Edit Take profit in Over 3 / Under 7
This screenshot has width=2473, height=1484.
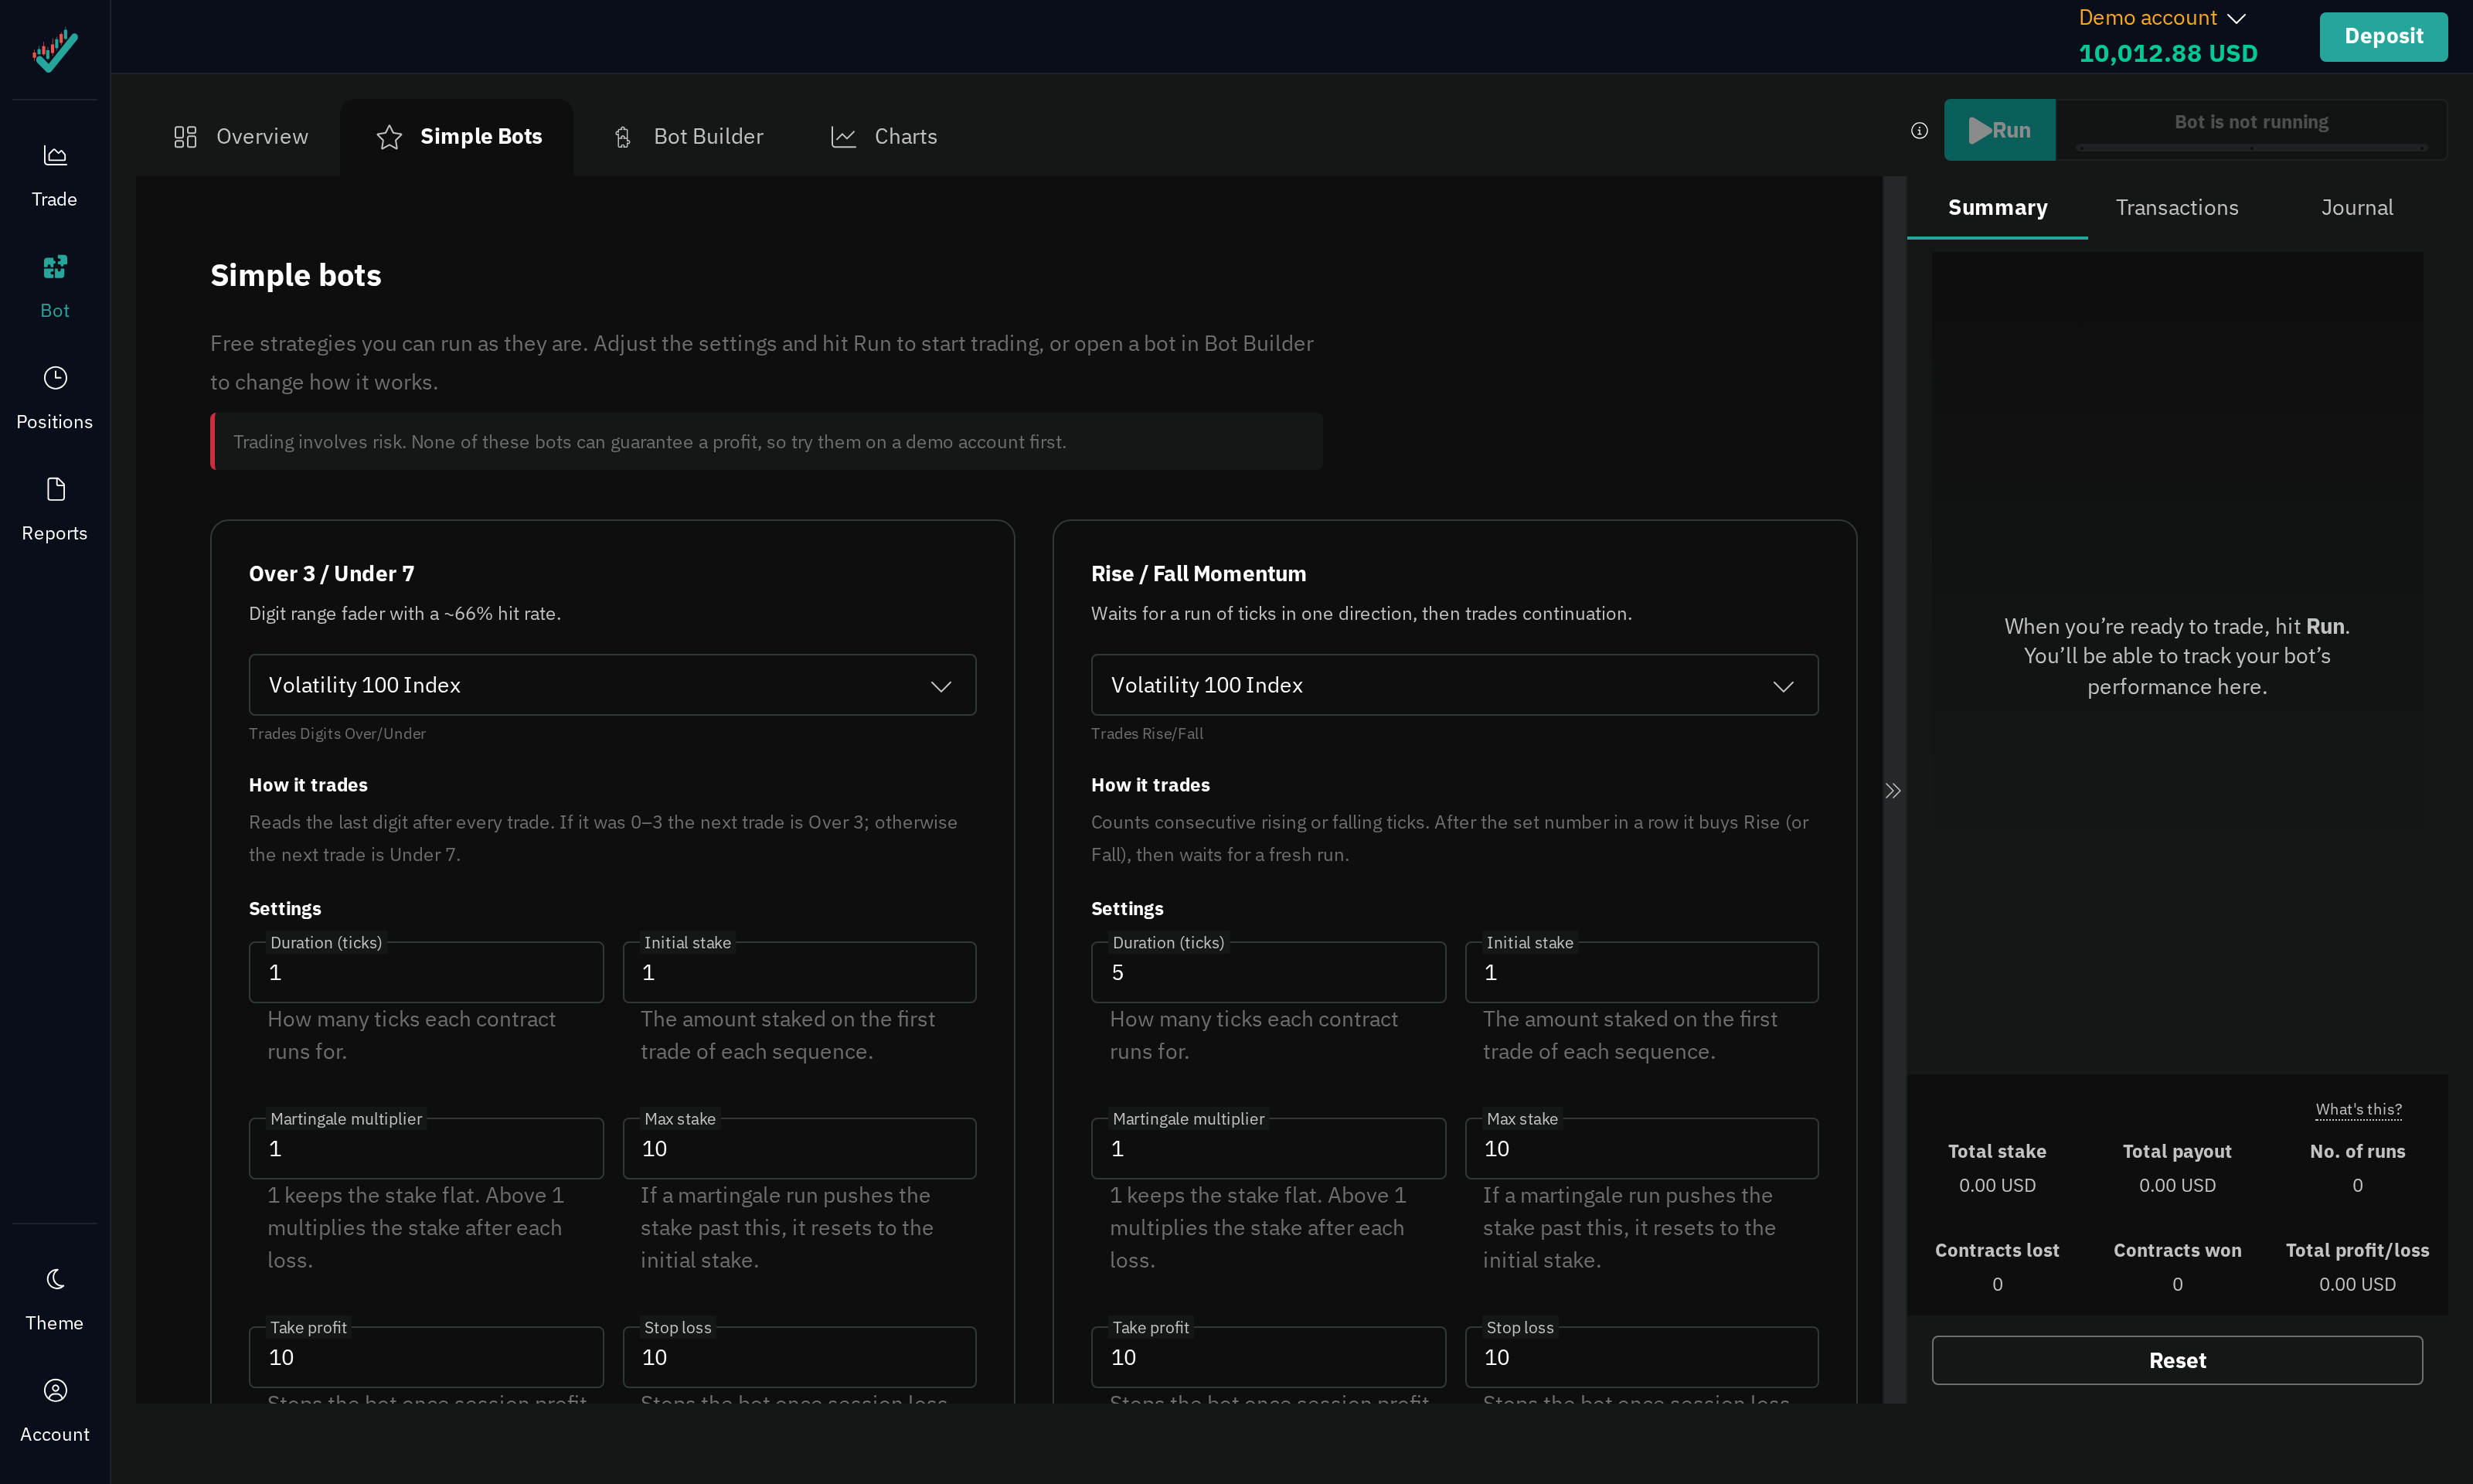click(426, 1357)
